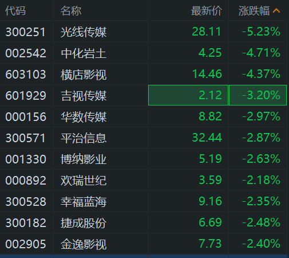Viewport: 289px width, 258px height.
Task: Click the -4.71% change for 中化岩土
Action: (261, 53)
